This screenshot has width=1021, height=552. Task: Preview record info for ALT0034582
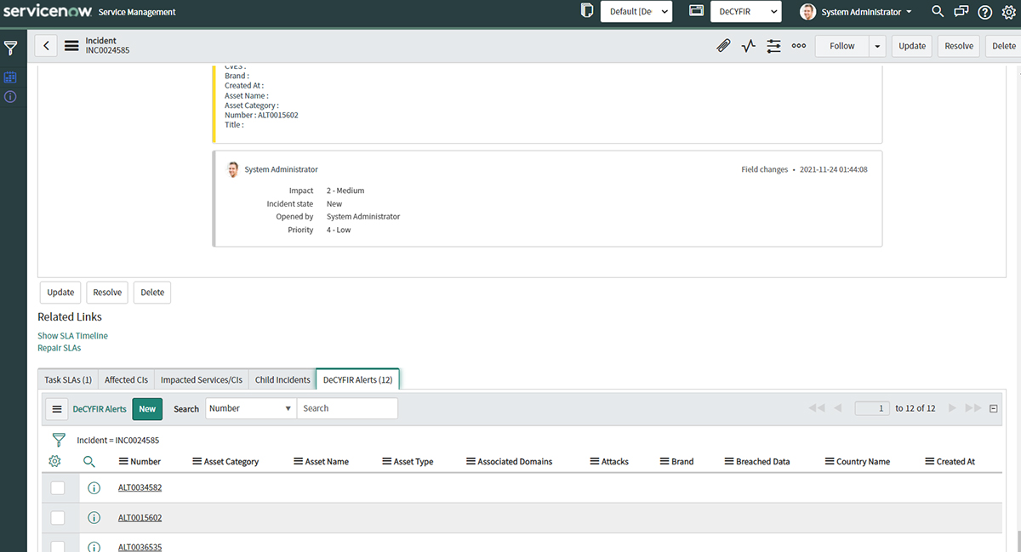(94, 487)
